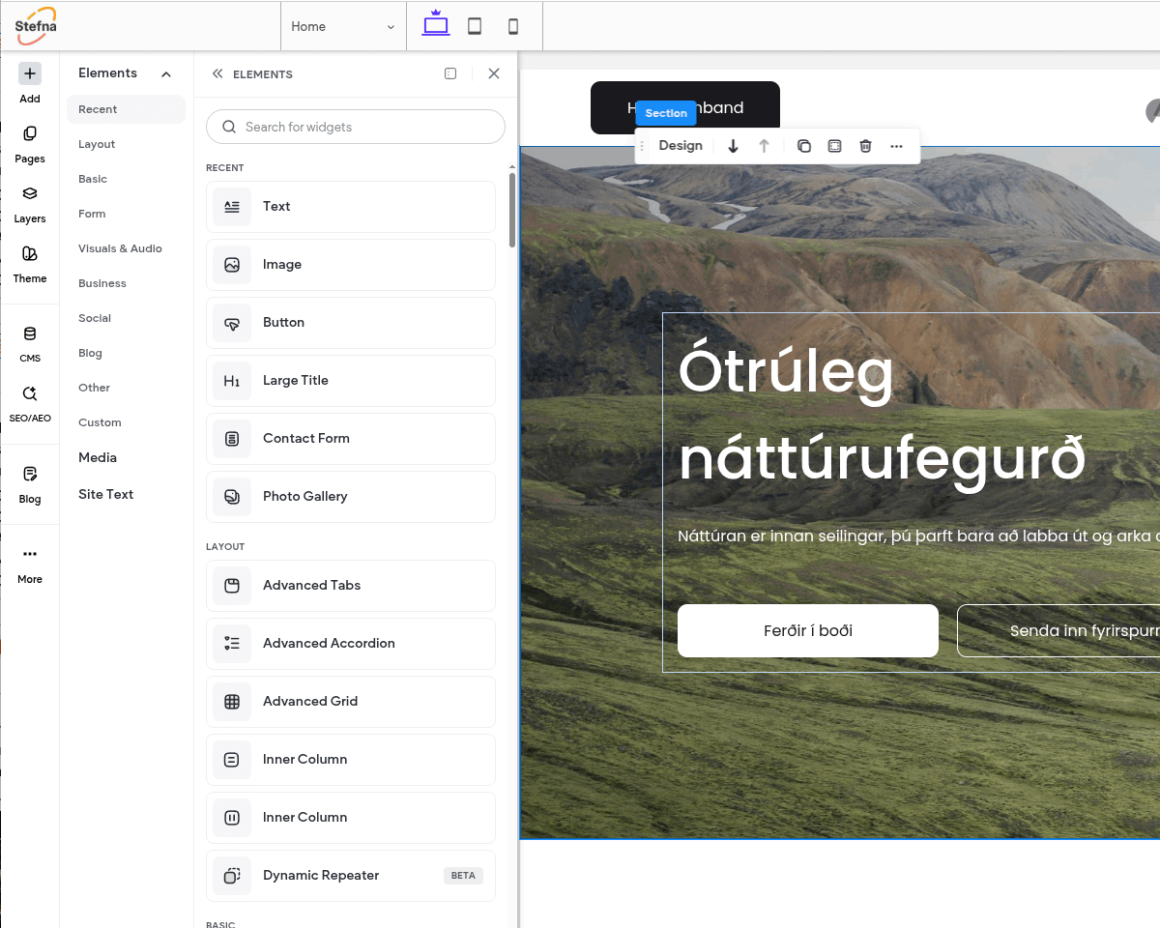Switch to tablet device view
The image size is (1160, 928).
[475, 26]
